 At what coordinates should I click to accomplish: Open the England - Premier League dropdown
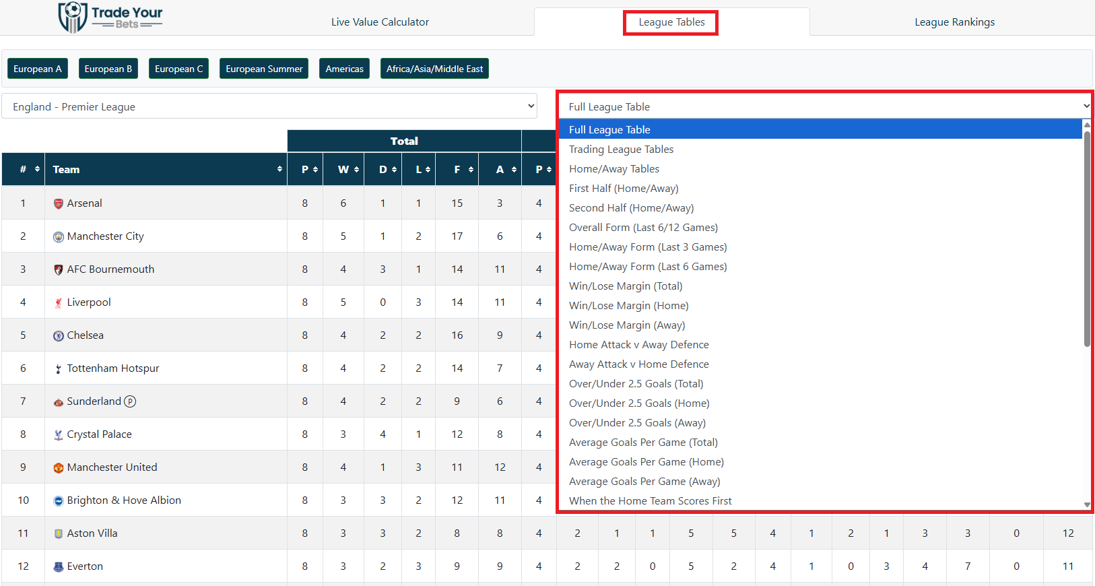(x=269, y=106)
